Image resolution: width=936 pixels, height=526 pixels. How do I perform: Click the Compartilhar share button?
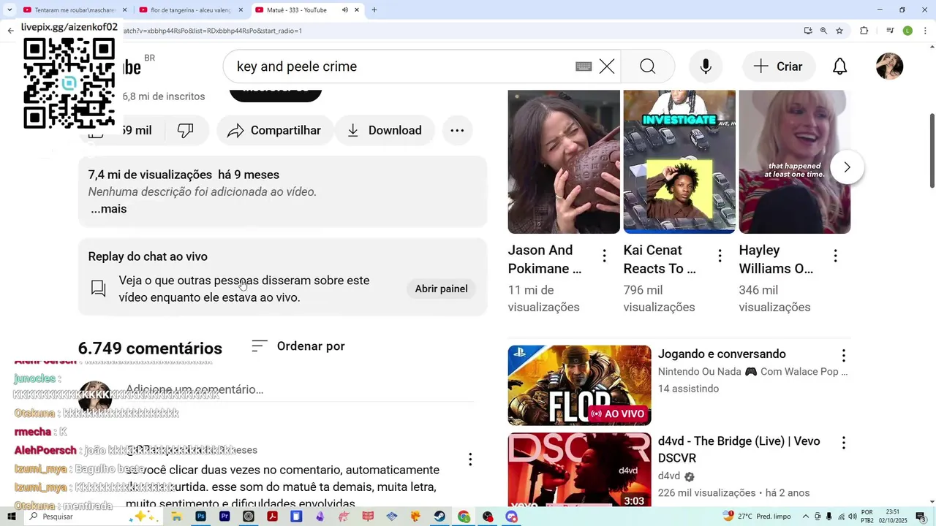pos(274,130)
